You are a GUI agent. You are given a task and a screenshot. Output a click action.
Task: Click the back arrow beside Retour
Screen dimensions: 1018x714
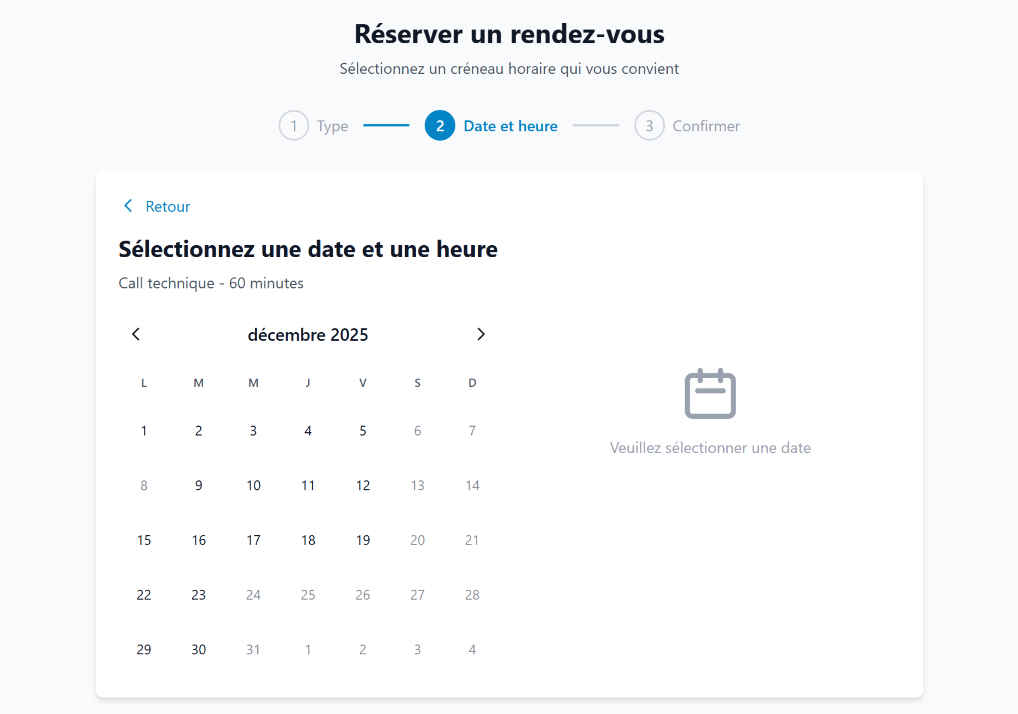(x=128, y=206)
